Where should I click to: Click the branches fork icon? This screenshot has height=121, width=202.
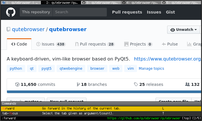[78, 84]
